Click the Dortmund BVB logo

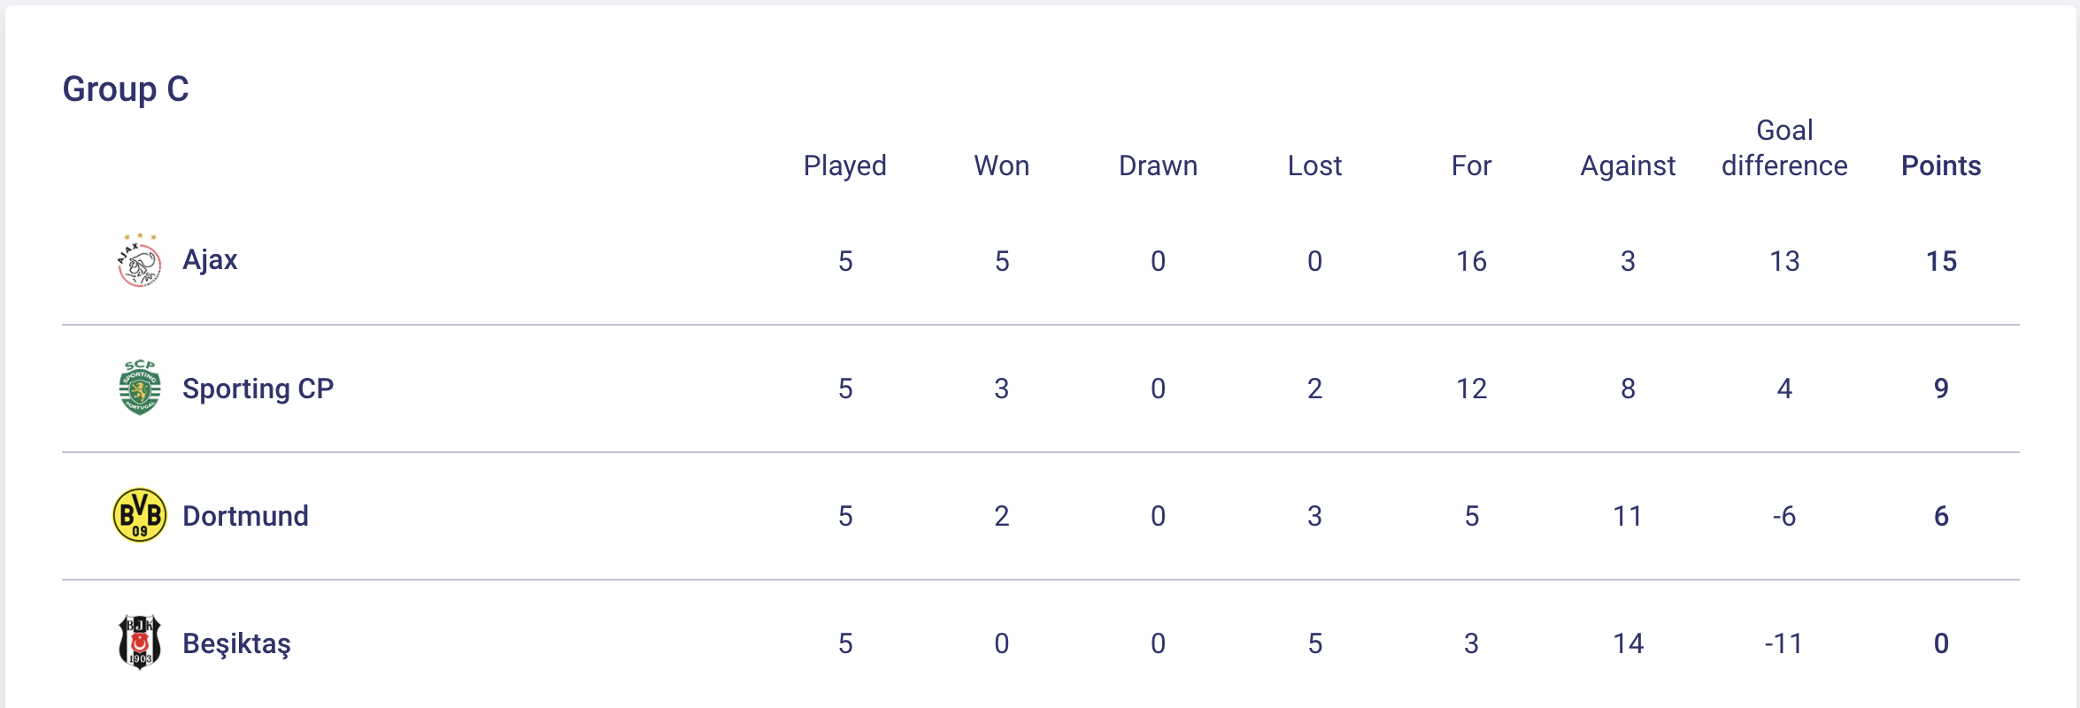(140, 515)
